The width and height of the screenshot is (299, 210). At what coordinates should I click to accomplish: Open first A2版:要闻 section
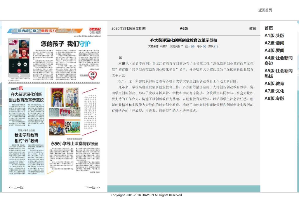coord(274,43)
